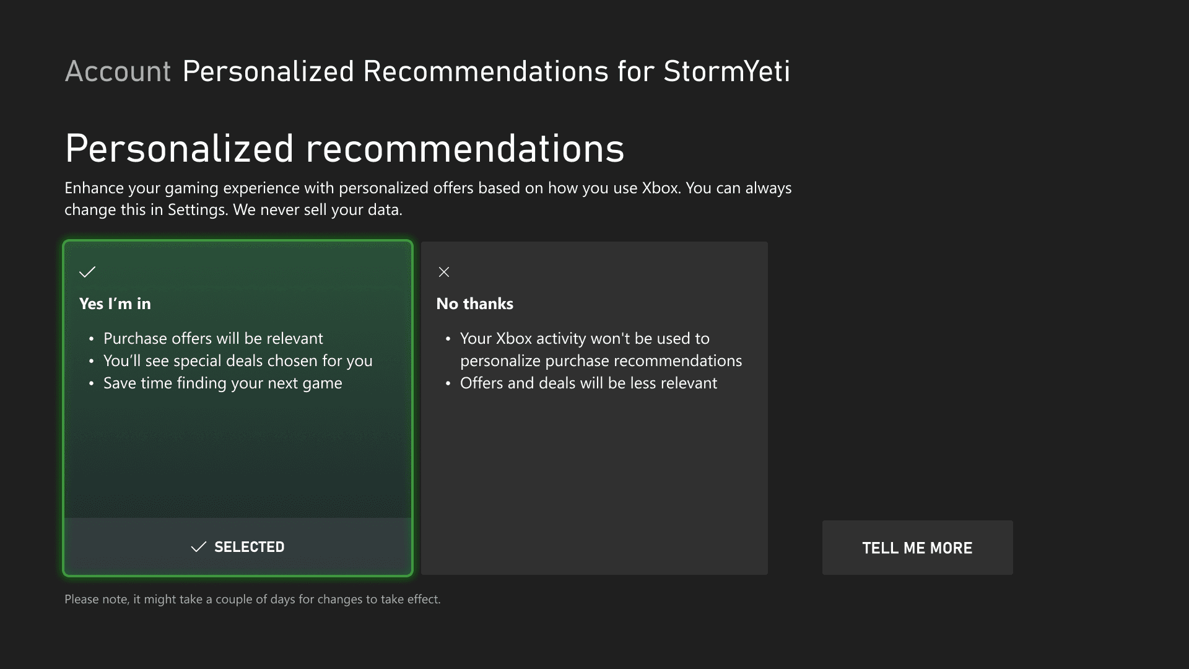1189x669 pixels.
Task: Click the Enhance your gaming experience description
Action: (x=427, y=198)
